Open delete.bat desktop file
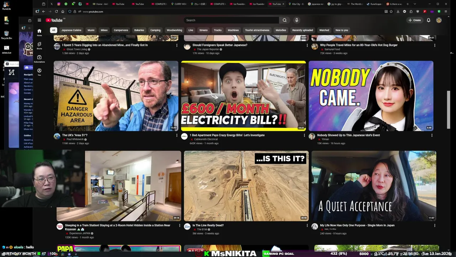Screen dimensions: 456x257 (6, 49)
